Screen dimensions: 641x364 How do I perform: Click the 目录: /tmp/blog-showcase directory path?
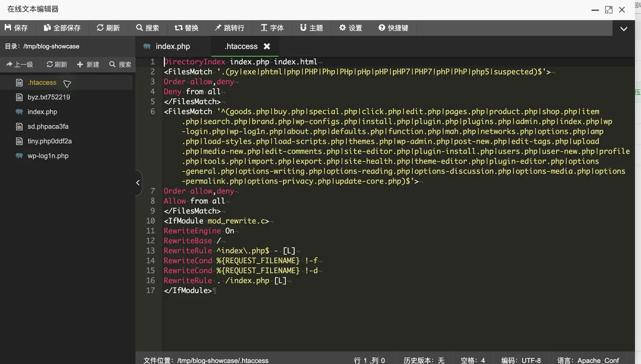click(42, 46)
